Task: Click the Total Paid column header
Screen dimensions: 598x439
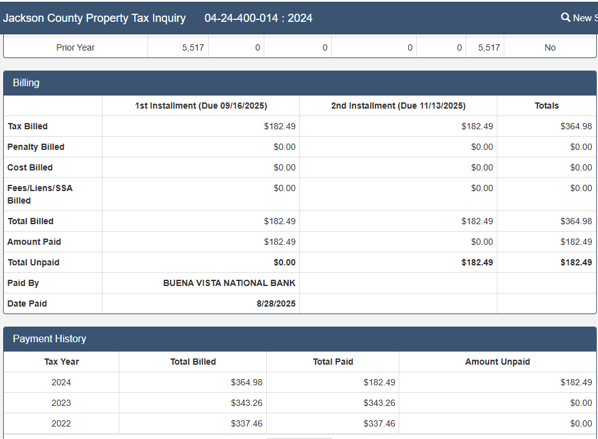Action: [332, 362]
